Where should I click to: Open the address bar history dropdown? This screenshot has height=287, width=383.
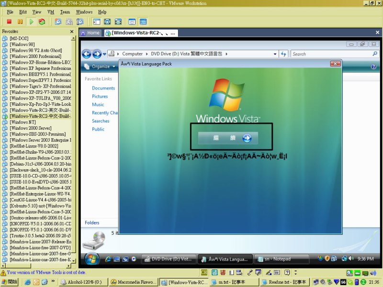pyautogui.click(x=275, y=54)
